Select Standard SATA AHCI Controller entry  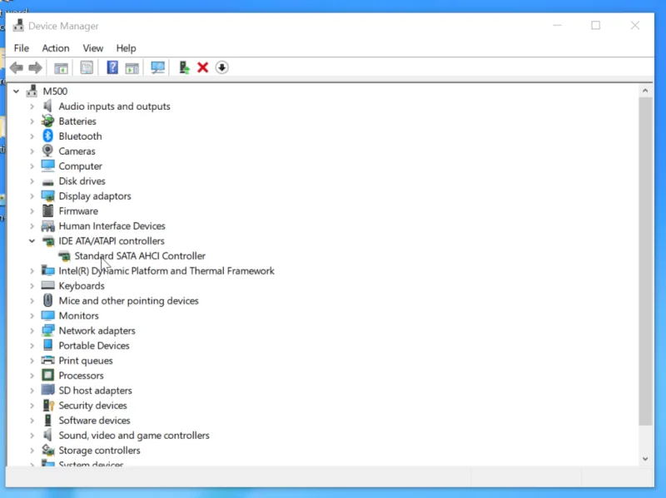point(140,256)
